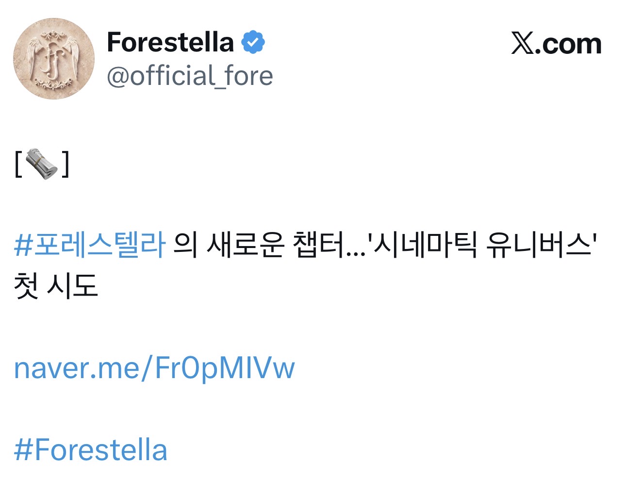This screenshot has width=626, height=481.
Task: Open the #포레스텔라 hashtag
Action: pos(90,244)
